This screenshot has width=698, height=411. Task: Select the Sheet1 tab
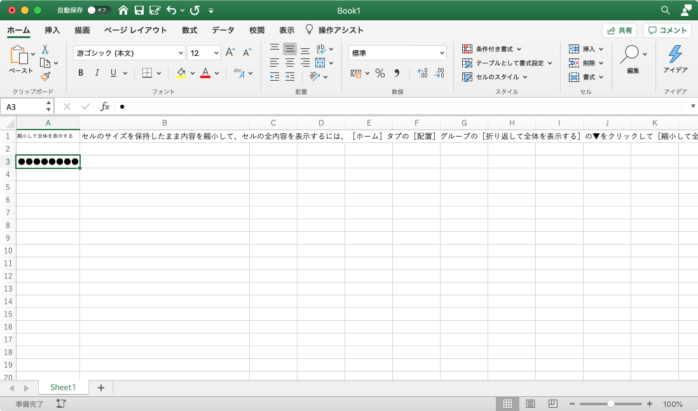(63, 387)
